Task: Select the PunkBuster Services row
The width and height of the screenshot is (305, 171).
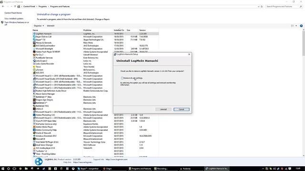Action: point(95,58)
